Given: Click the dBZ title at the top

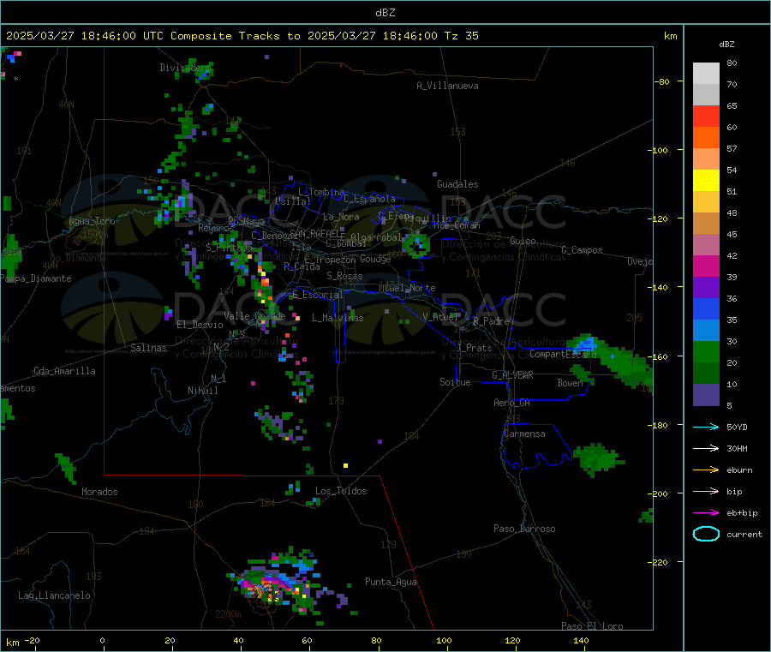Looking at the screenshot, I should point(385,13).
